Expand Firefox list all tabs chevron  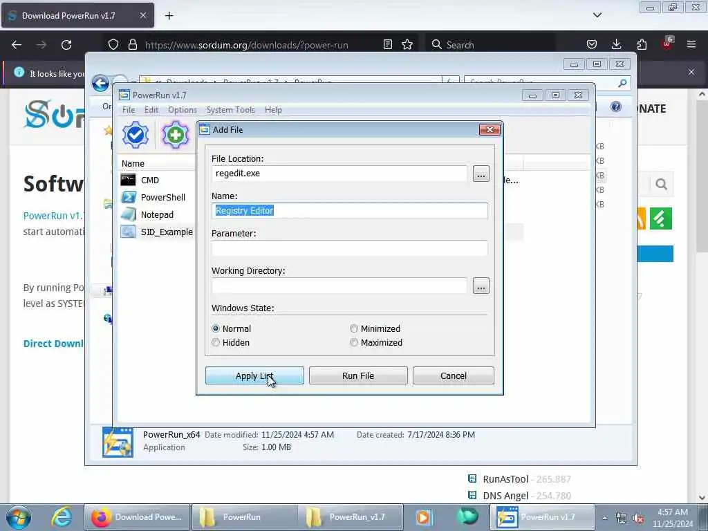coord(597,15)
